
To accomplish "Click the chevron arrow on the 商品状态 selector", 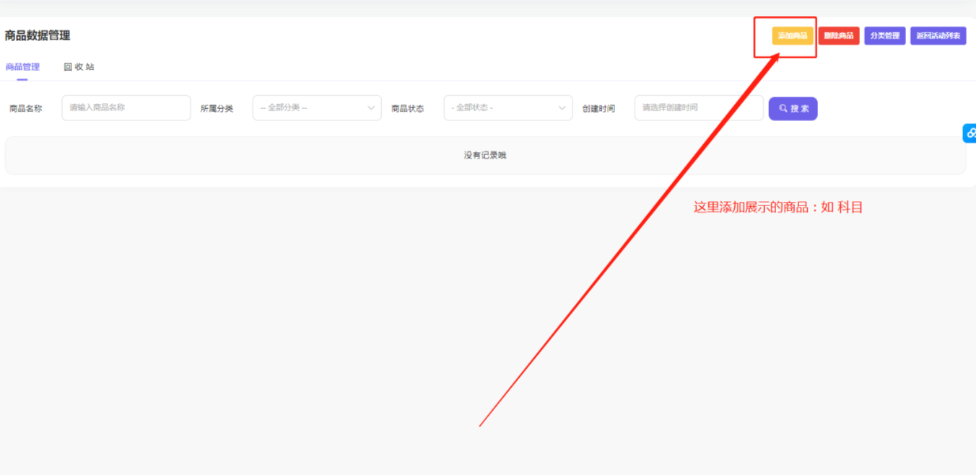I will (x=561, y=107).
